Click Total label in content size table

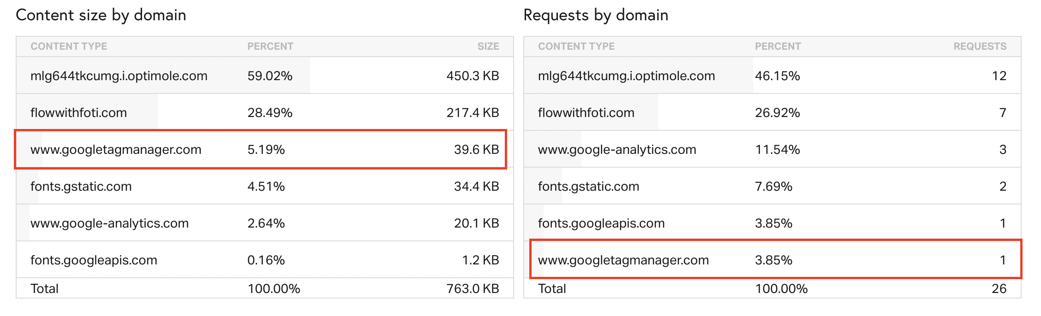point(44,289)
